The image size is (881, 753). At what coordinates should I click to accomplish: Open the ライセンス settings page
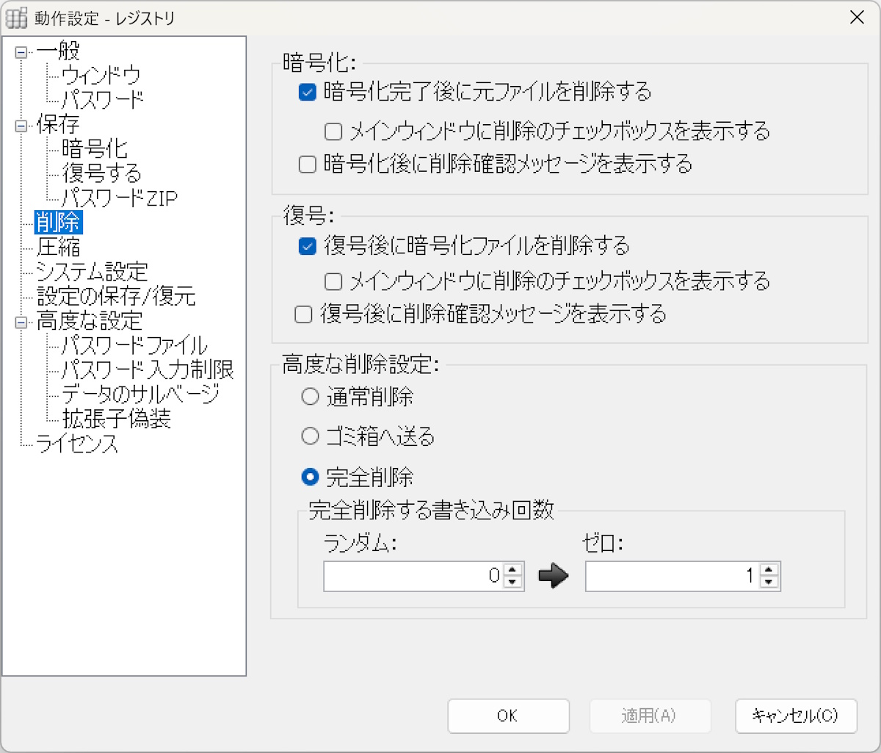click(x=76, y=444)
